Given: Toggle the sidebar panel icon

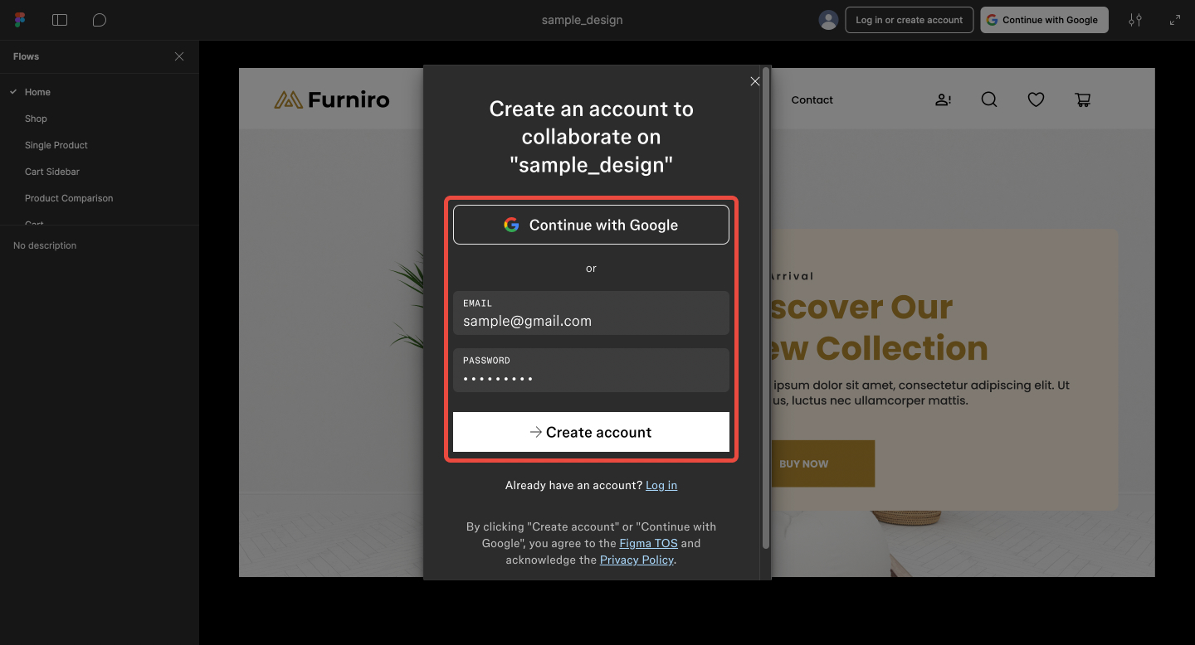Looking at the screenshot, I should 60,20.
